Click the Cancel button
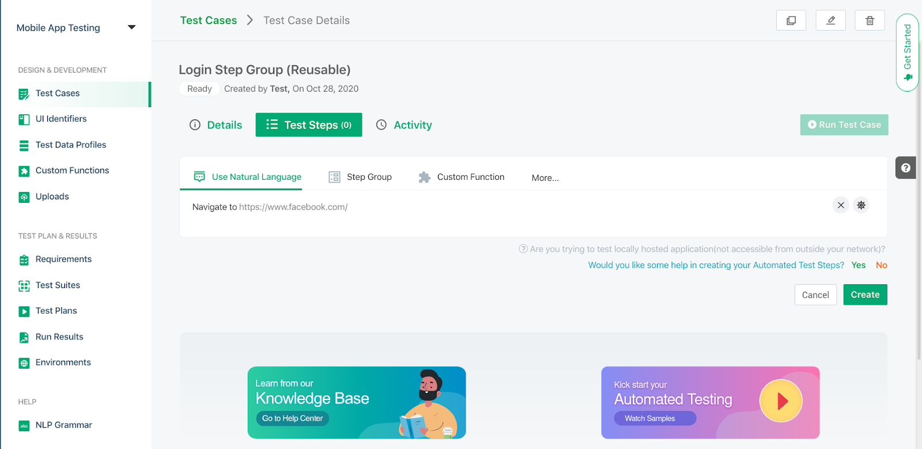 point(815,295)
